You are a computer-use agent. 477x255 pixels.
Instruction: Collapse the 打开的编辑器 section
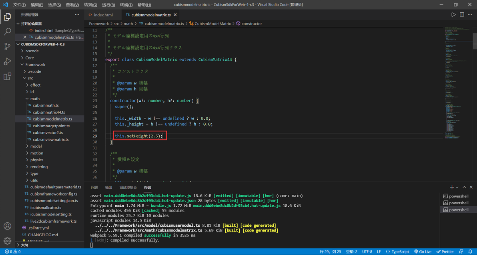50,24
